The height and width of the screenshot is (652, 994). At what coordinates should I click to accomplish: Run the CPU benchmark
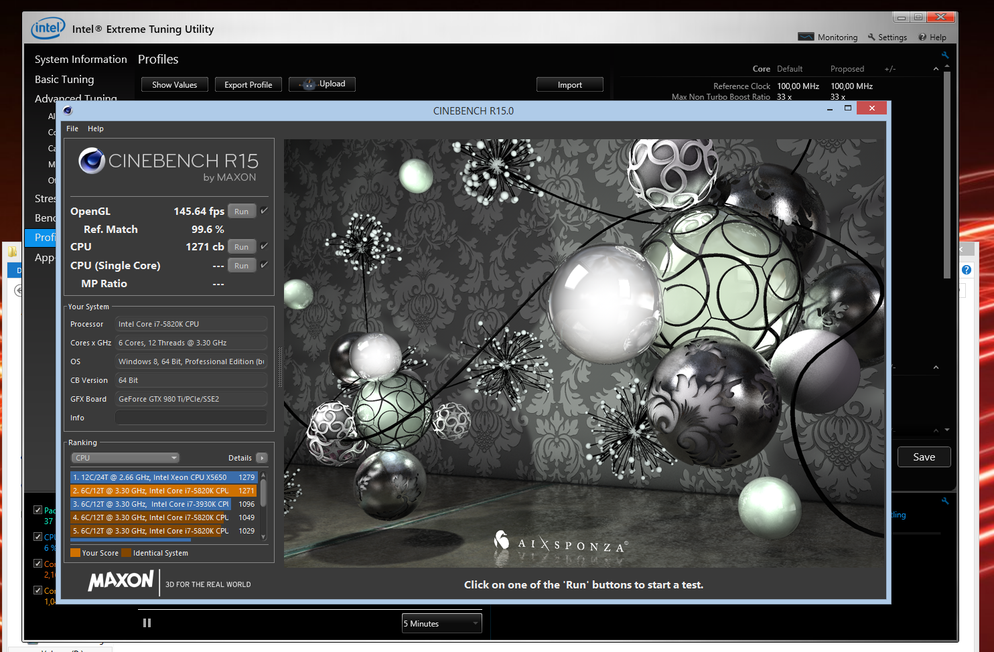pos(242,247)
